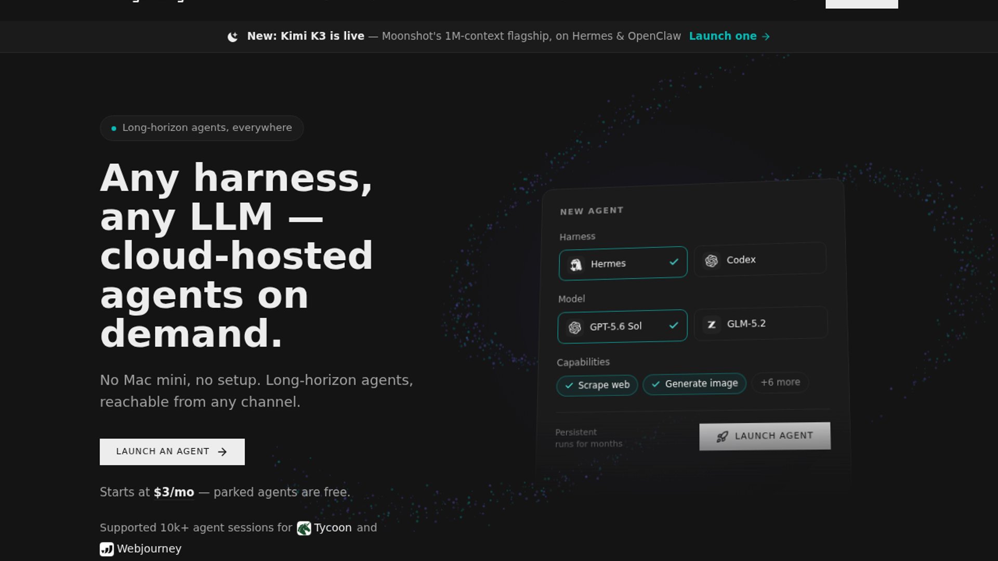Click the arrow icon on Launch an Agent

(x=222, y=452)
